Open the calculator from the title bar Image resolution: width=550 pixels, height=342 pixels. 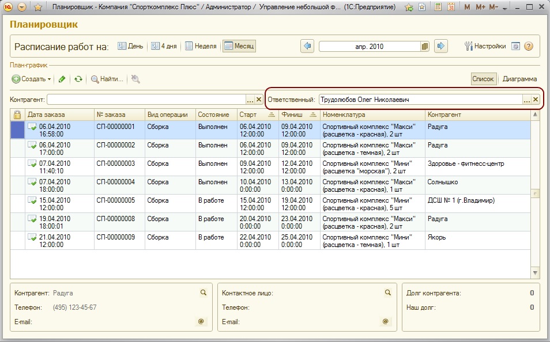(x=438, y=7)
